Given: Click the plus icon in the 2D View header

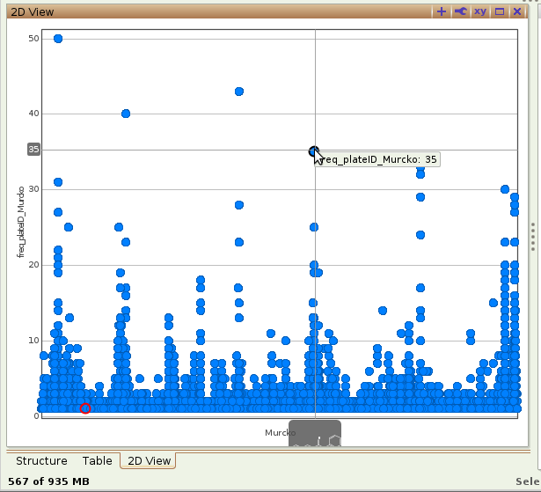Looking at the screenshot, I should click(x=442, y=11).
